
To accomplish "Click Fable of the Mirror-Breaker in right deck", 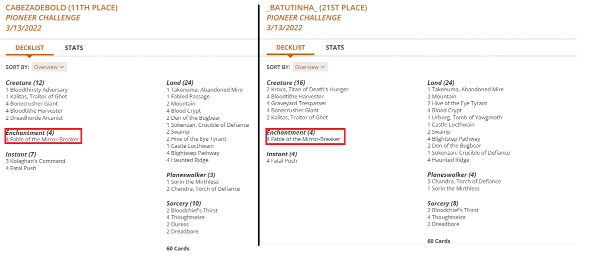I will 303,139.
